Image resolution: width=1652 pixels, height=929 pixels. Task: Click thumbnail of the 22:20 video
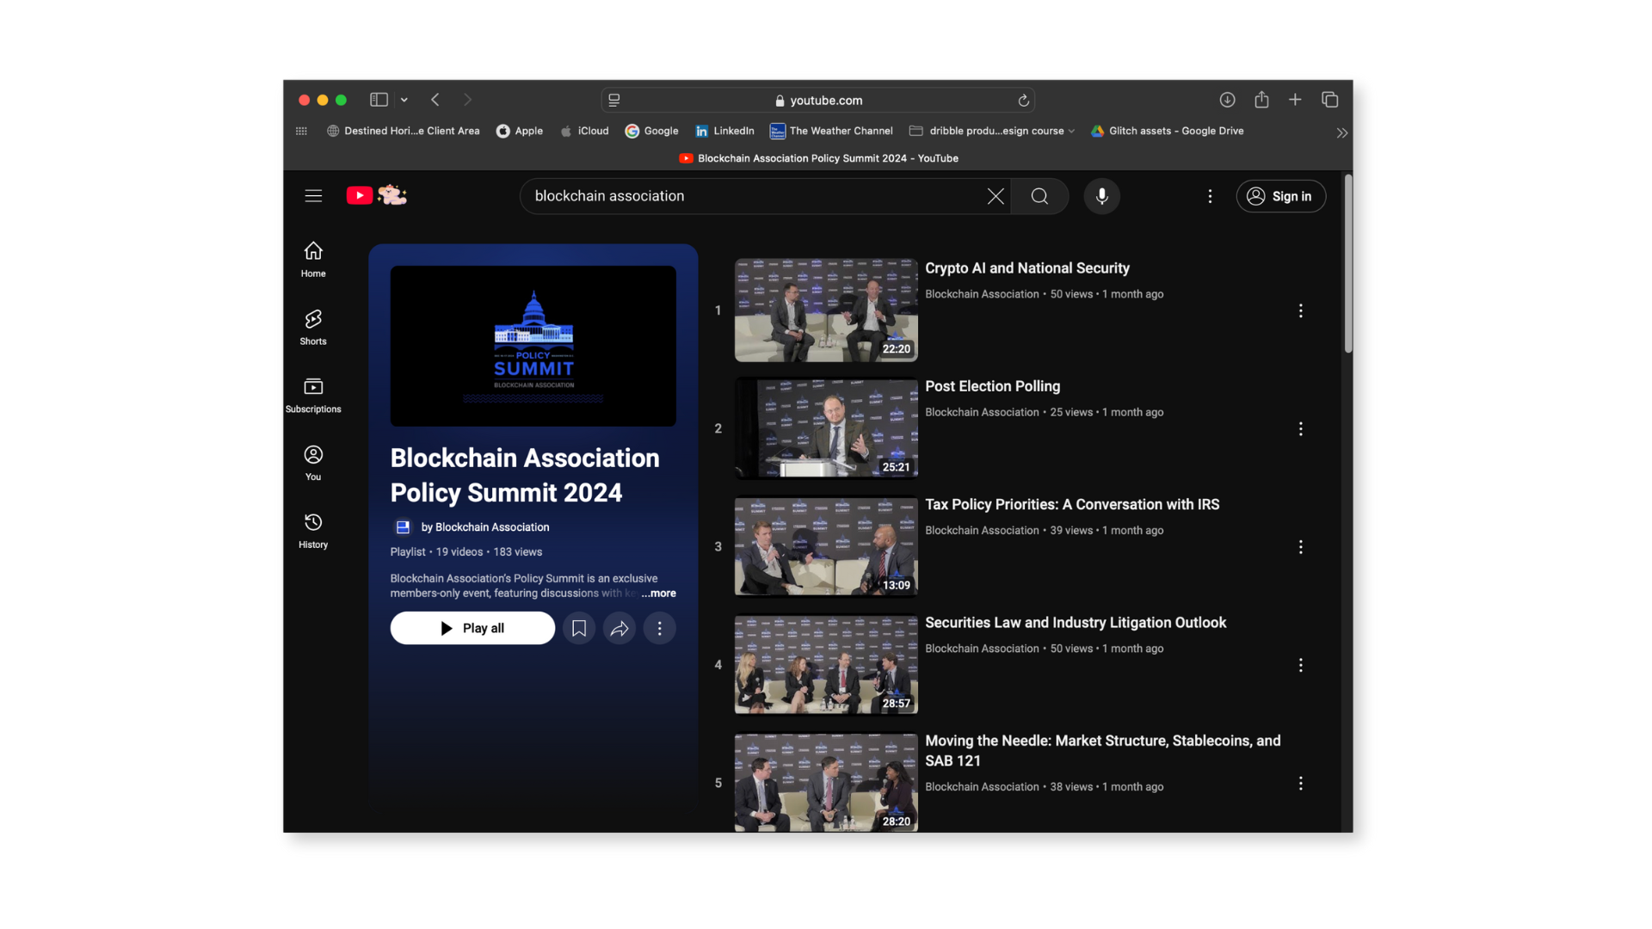[x=826, y=310]
